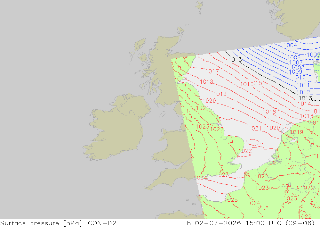This screenshot has height=235, width=320.
Task: Click the date '02-07-2026' in the caption
Action: (x=218, y=223)
